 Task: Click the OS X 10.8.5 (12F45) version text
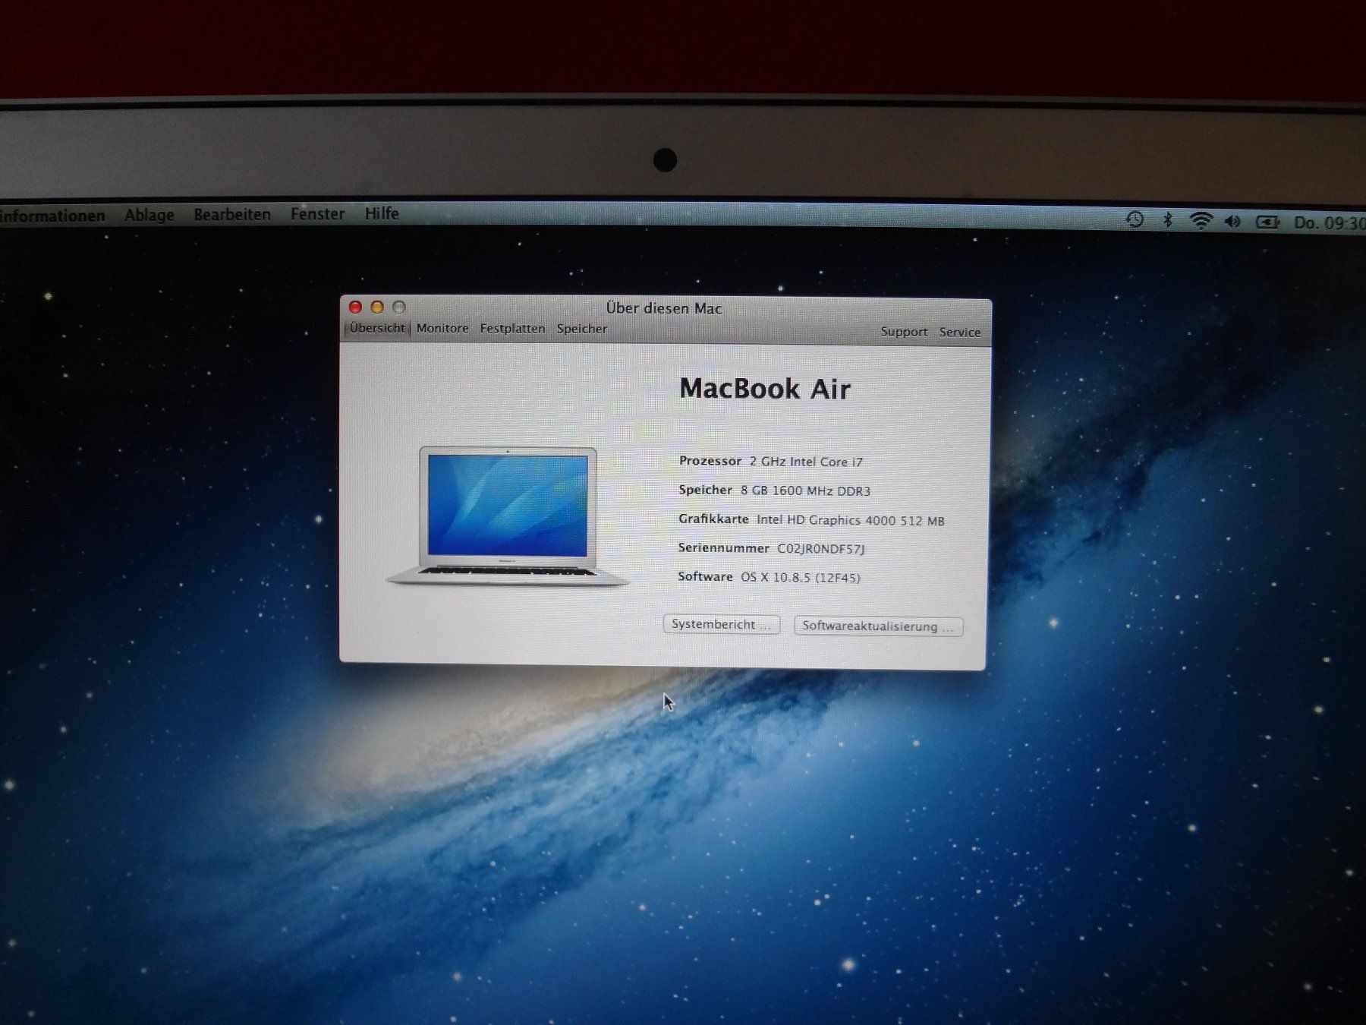pos(801,577)
